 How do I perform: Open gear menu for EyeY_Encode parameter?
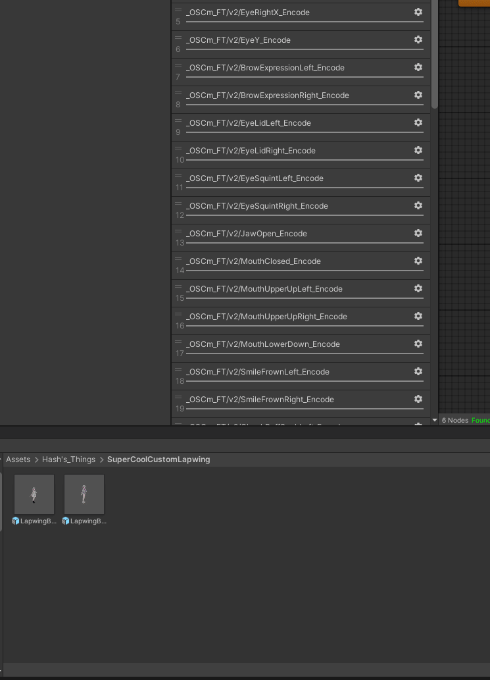[418, 40]
